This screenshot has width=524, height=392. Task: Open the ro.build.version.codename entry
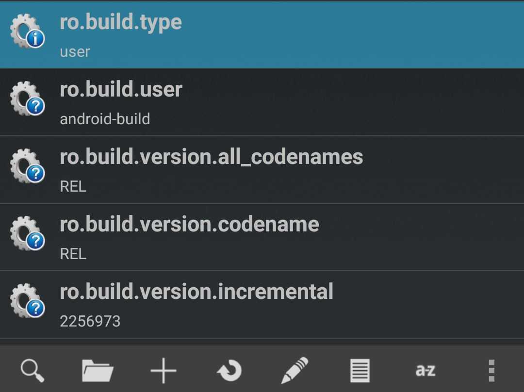[x=189, y=225]
